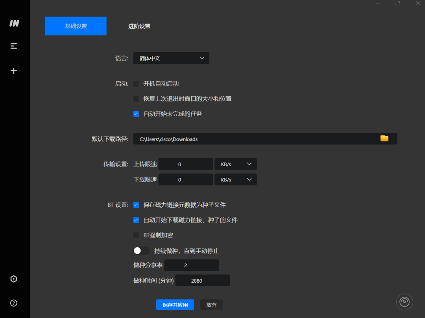Screen dimensions: 425x318
Task: Open the 语言 language dropdown
Action: (171, 58)
